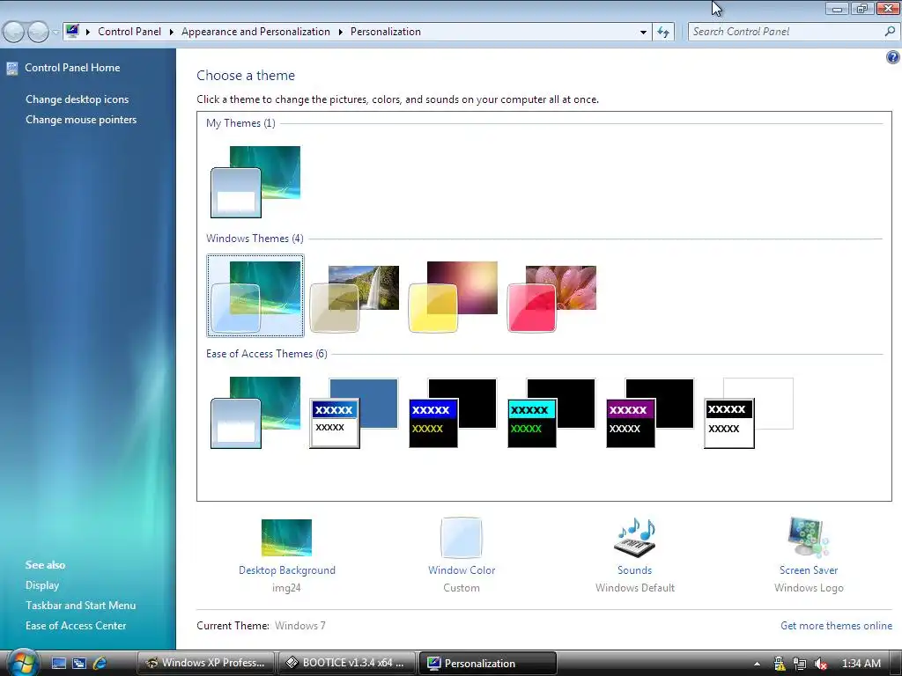
Task: Select the pink flower theme
Action: point(551,298)
